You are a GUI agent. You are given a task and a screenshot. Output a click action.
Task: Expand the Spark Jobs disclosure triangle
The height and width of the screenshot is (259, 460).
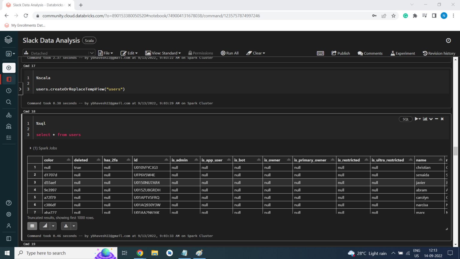[x=31, y=148]
